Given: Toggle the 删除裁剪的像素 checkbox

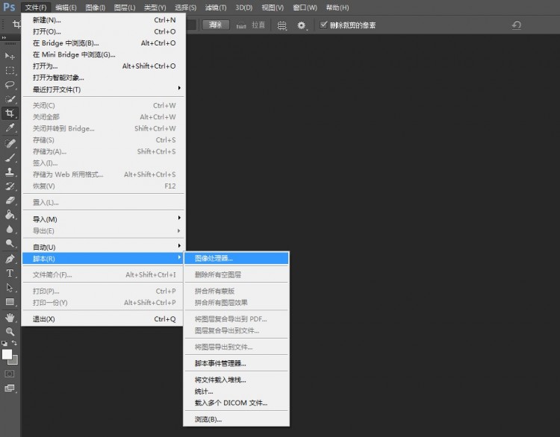Looking at the screenshot, I should click(x=323, y=25).
